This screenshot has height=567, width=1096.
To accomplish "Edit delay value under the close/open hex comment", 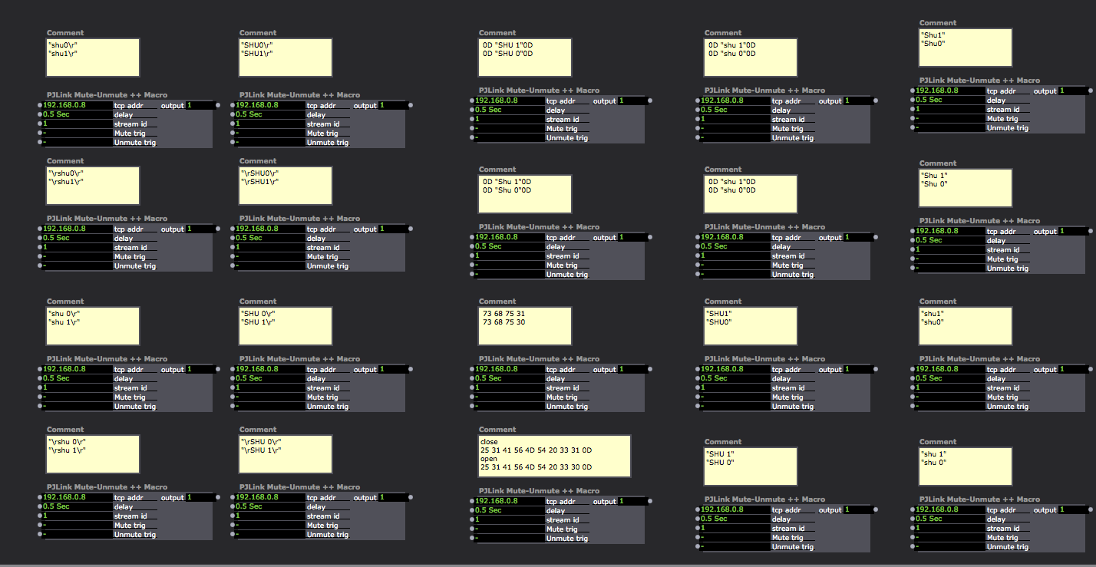I will 510,510.
